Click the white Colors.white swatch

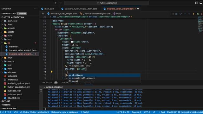pyautogui.click(x=72, y=42)
